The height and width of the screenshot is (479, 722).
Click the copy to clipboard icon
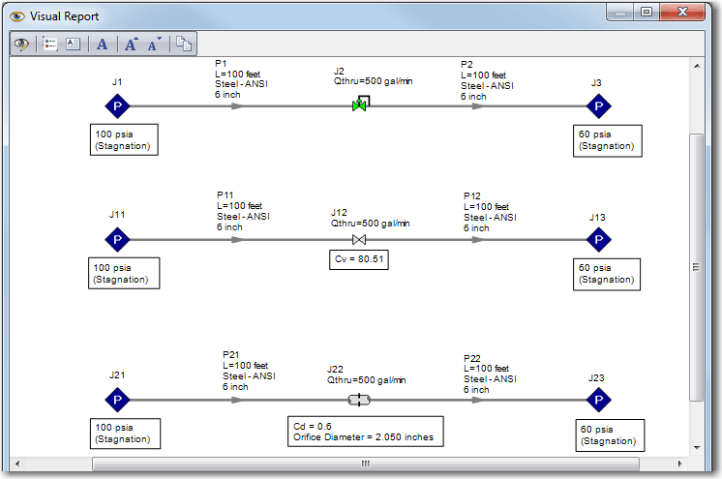tap(183, 44)
